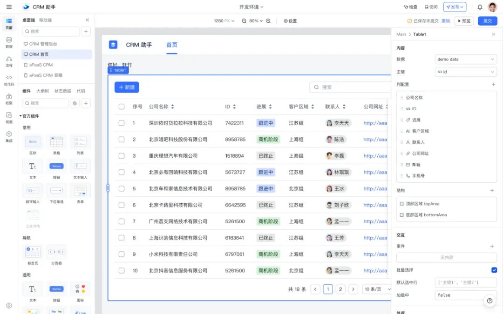Zoom out the canvas with the minus magnifier
Viewport: 503px width, 314px height.
click(x=244, y=21)
